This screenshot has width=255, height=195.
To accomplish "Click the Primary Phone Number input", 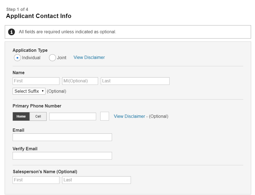I will pyautogui.click(x=73, y=116).
